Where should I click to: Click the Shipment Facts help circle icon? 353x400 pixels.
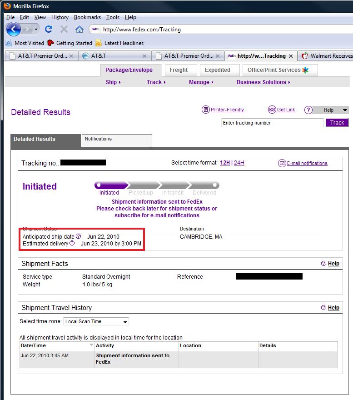pos(323,264)
